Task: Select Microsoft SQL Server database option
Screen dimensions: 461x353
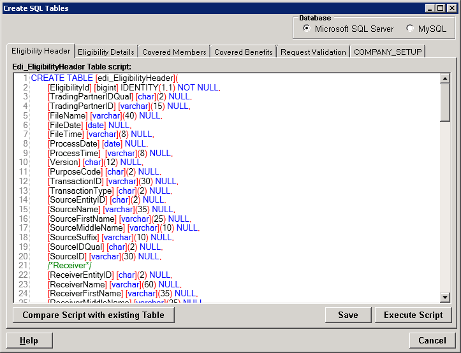Action: tap(307, 29)
